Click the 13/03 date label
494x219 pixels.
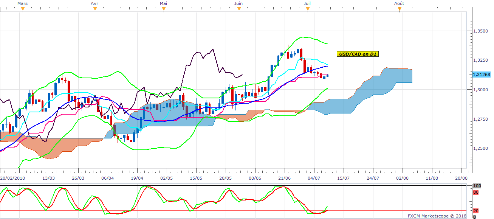[x=48, y=178]
